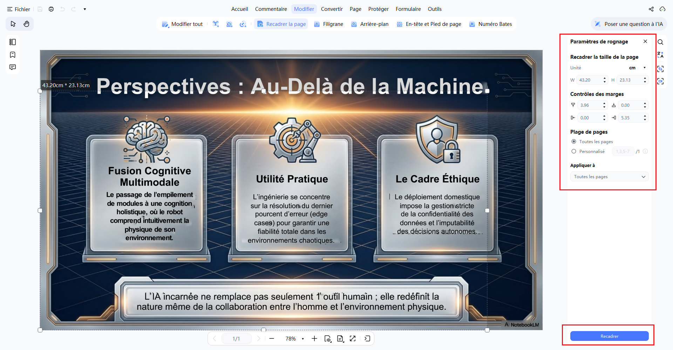Click the add link icon
The width and height of the screenshot is (673, 350).
tap(243, 24)
